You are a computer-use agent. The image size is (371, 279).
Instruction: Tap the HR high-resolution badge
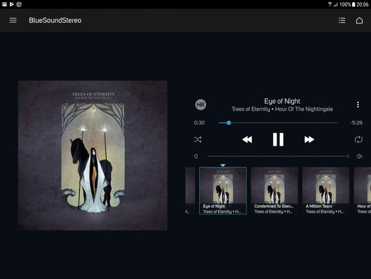201,105
